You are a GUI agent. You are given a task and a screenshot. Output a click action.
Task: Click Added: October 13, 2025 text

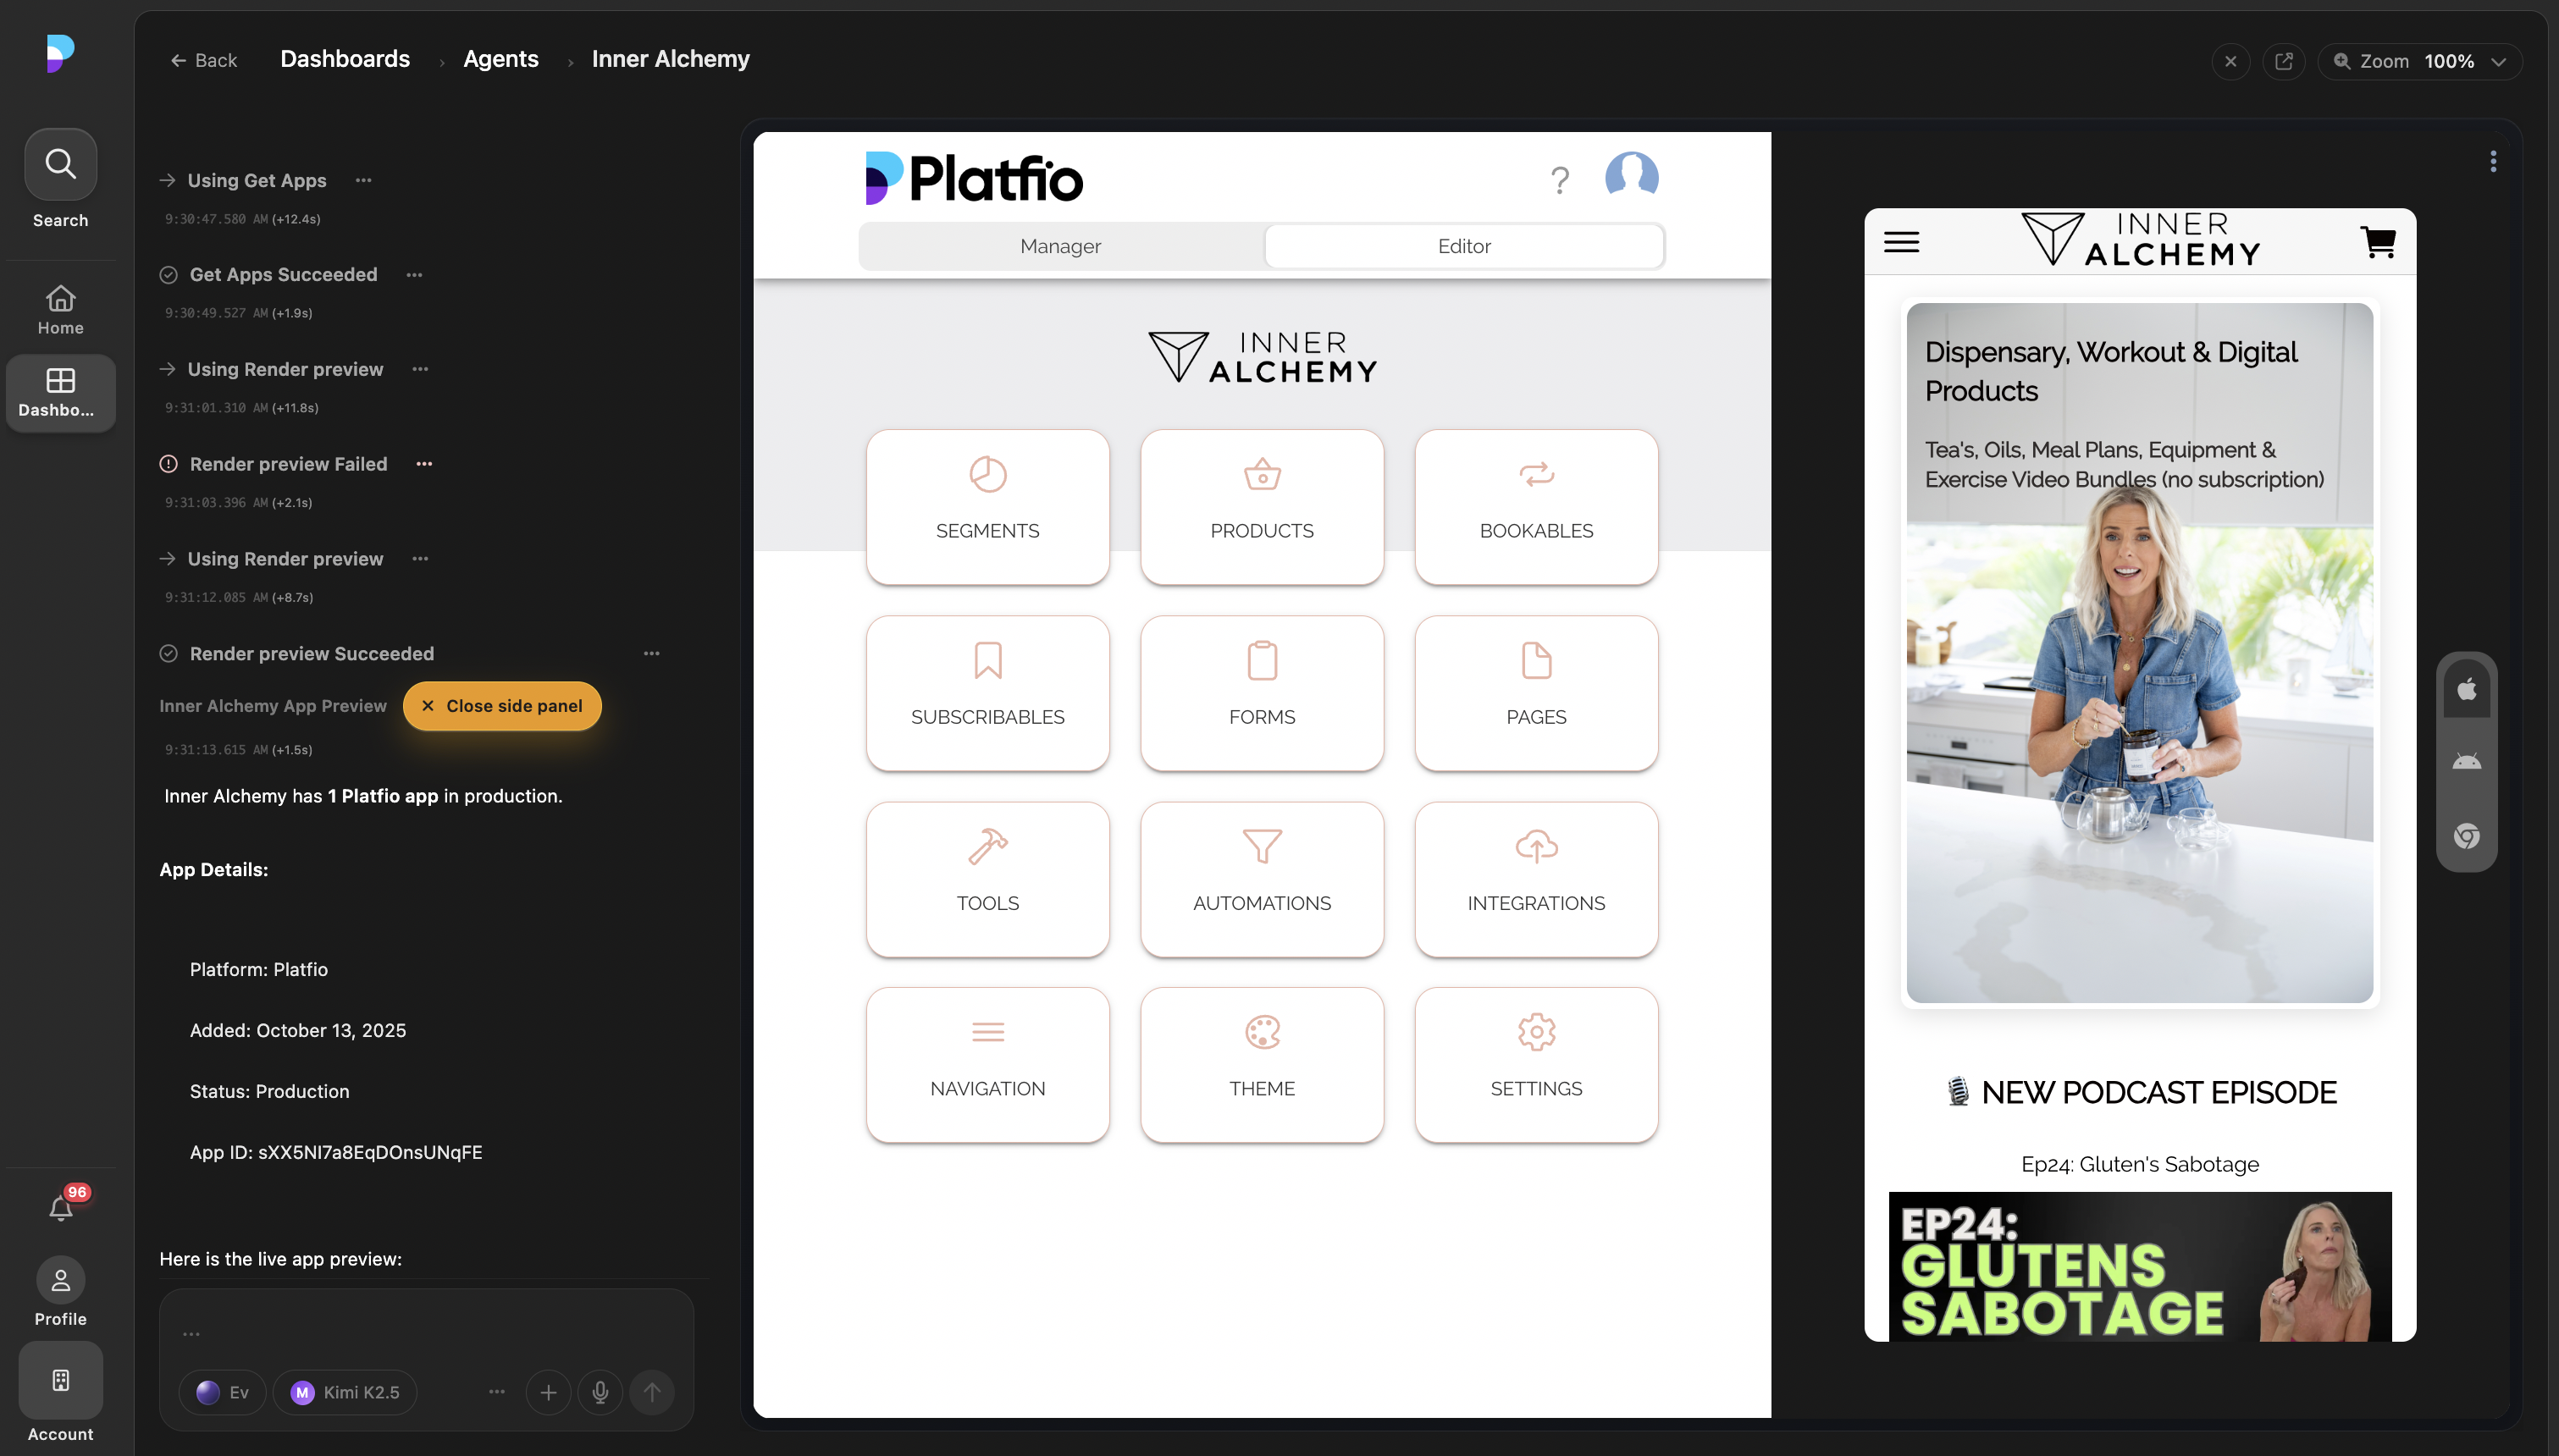[298, 1030]
